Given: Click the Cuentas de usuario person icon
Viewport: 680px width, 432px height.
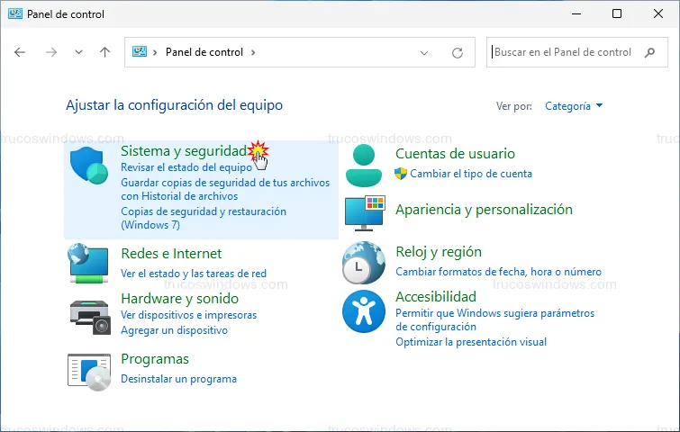Looking at the screenshot, I should pyautogui.click(x=364, y=165).
